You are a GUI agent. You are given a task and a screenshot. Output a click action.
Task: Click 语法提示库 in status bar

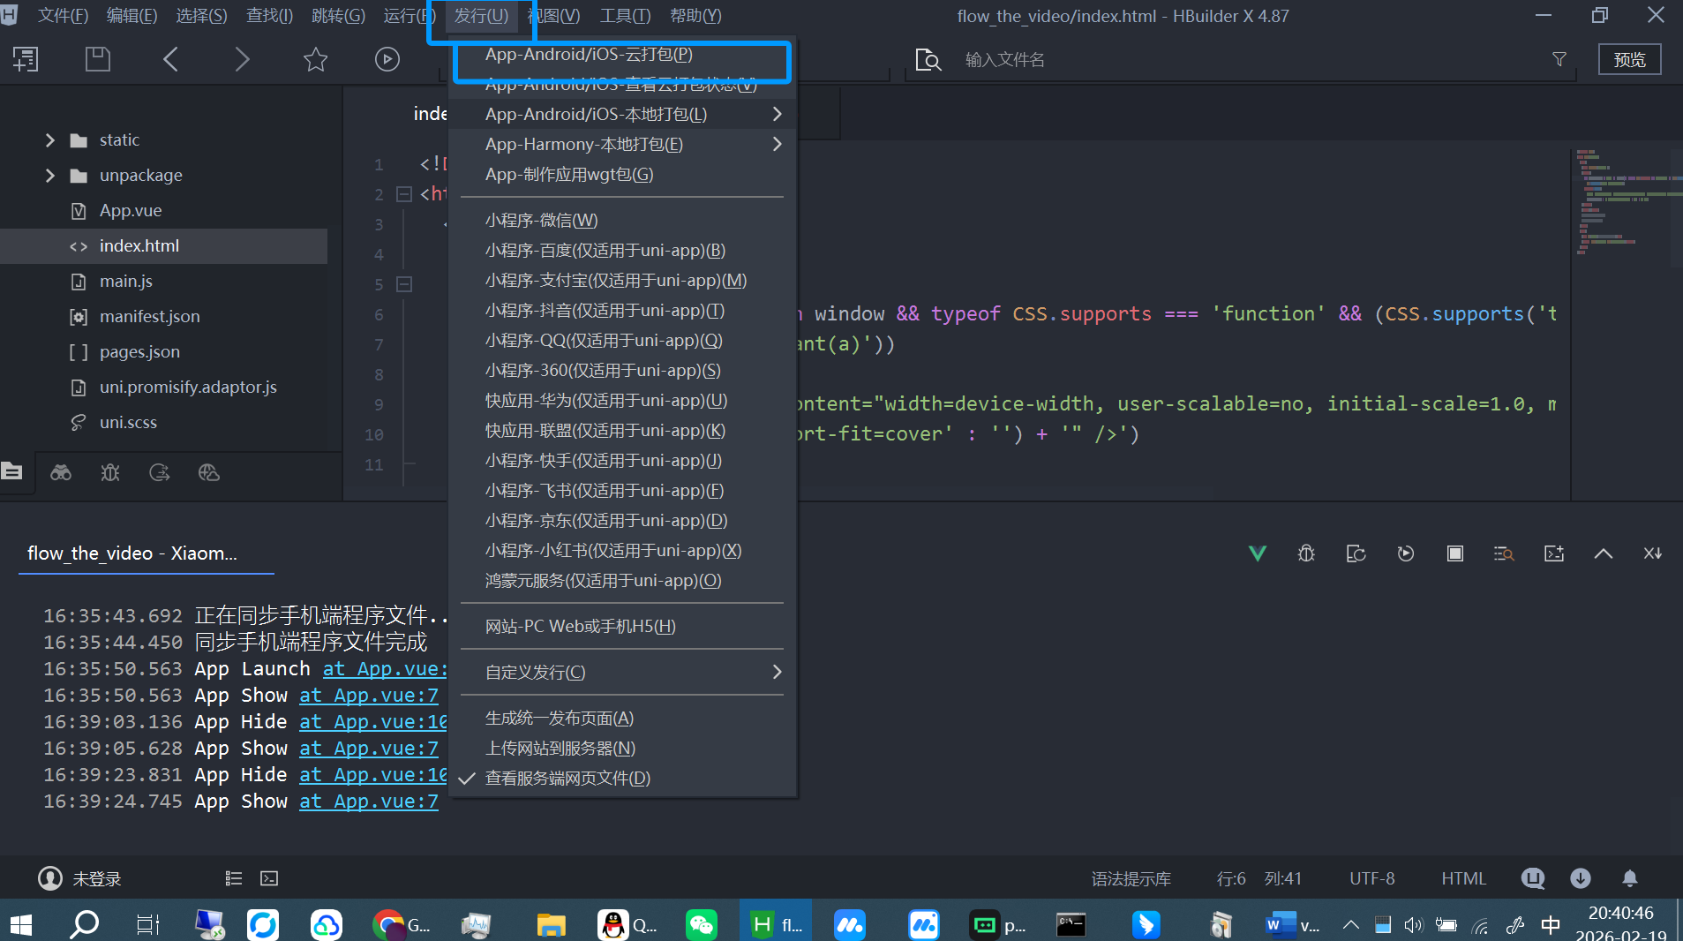coord(1131,878)
